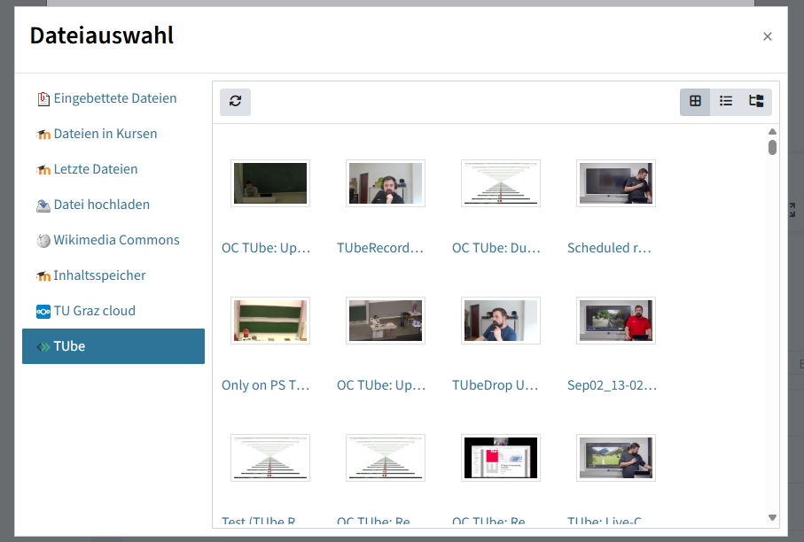
Task: Select the 'OC TUbe: Du…' thumbnail
Action: click(501, 183)
